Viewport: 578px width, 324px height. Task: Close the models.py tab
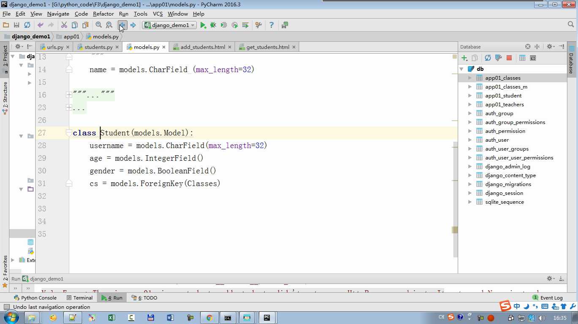(x=164, y=47)
